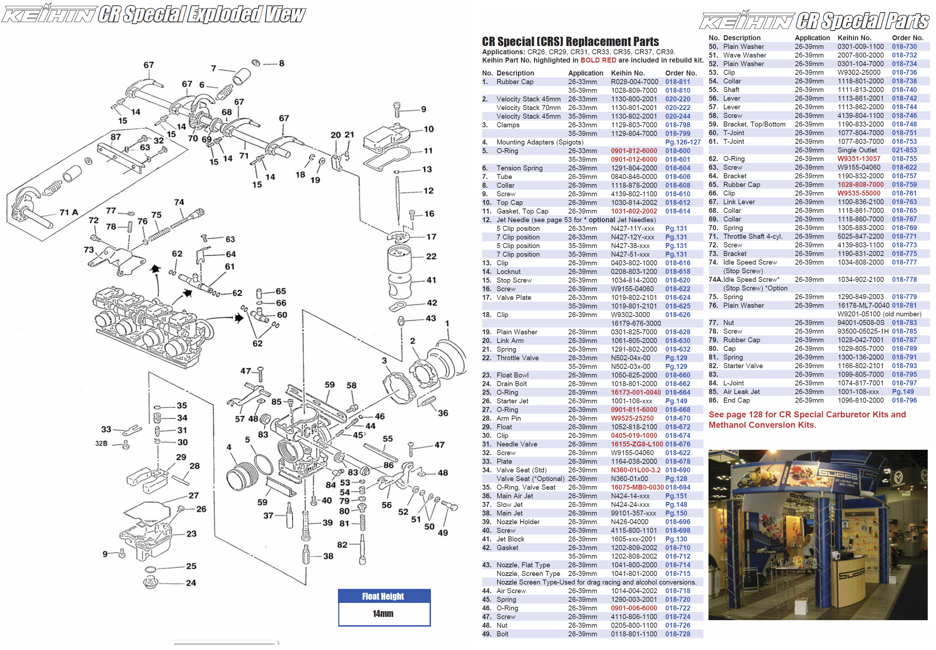Click order number 018-730 Plain Washer
Viewport: 936px width, 650px height.
(904, 47)
